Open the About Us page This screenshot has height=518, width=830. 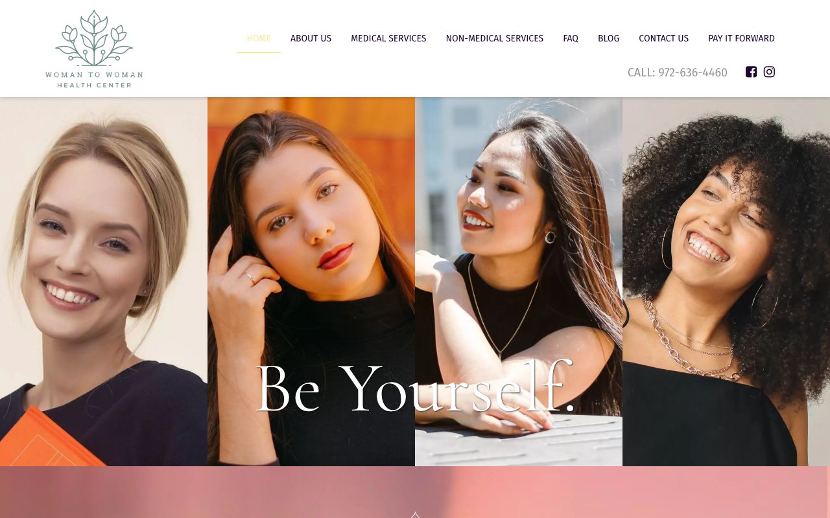311,38
